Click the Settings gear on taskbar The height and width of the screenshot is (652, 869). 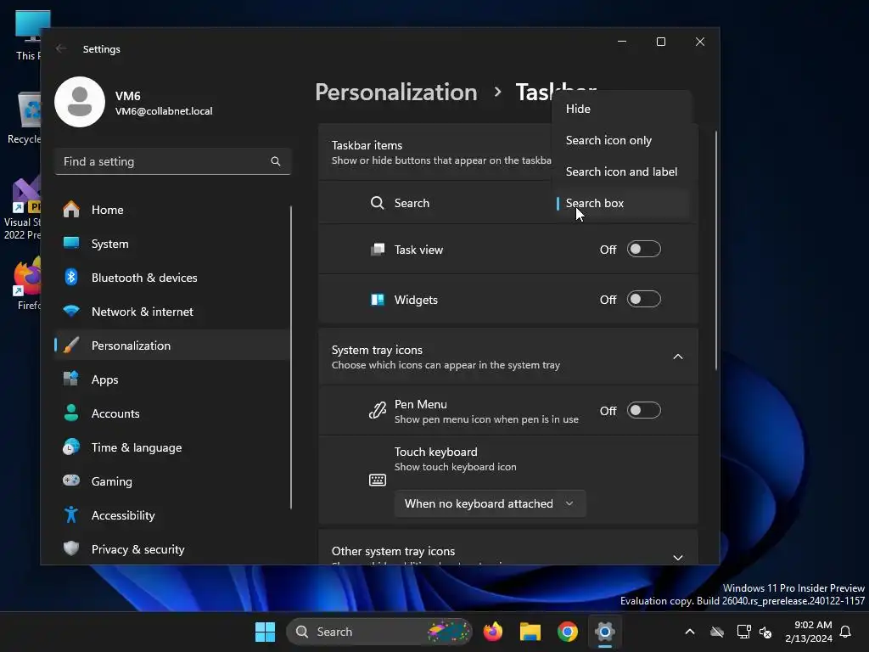click(x=605, y=632)
